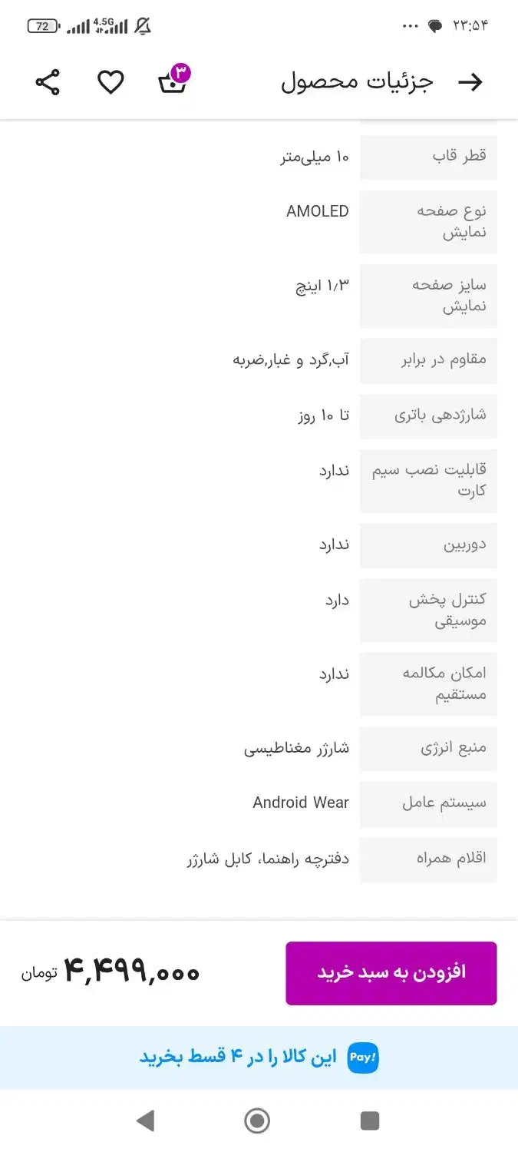
Task: Tap the share icon
Action: pyautogui.click(x=48, y=81)
